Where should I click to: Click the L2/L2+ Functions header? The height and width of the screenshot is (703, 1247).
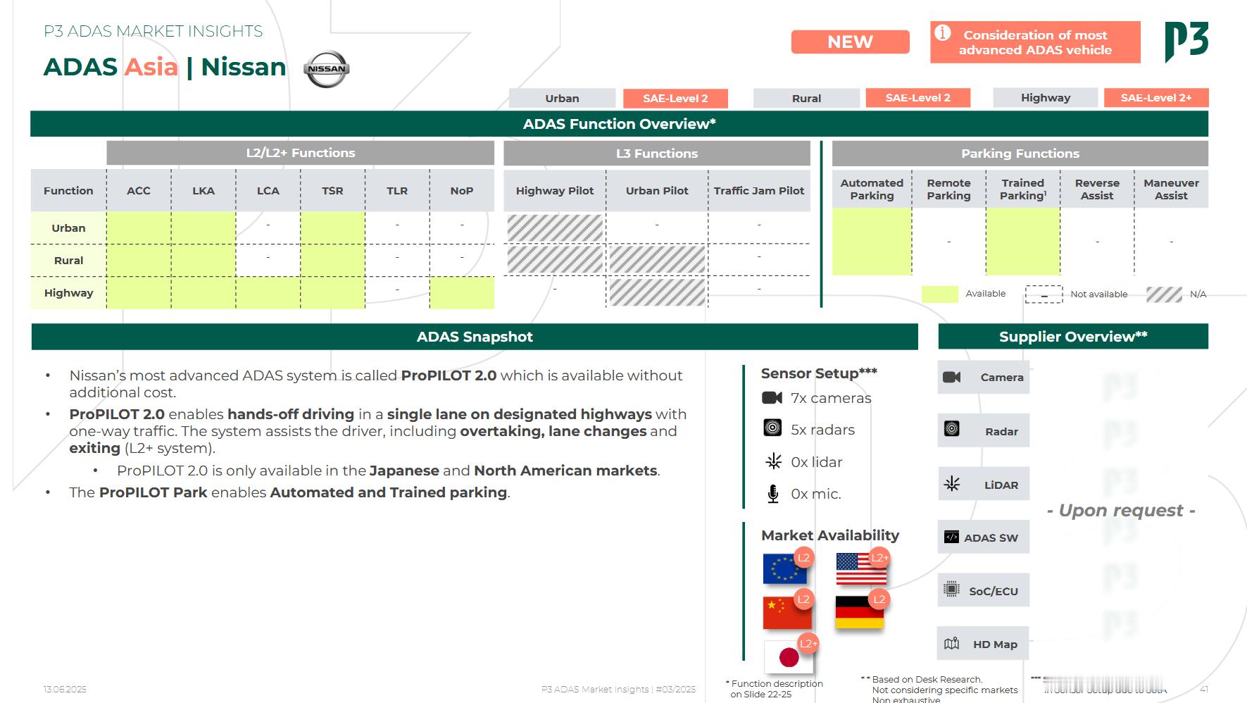pos(300,153)
